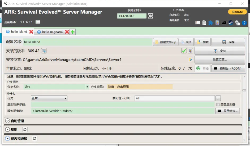Expand the 聊天和通知 section

(7, 138)
